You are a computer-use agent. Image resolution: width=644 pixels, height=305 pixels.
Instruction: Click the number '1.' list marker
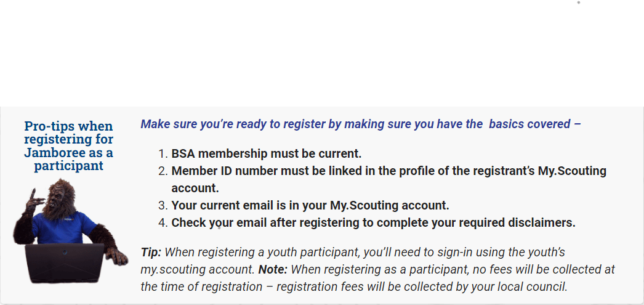point(163,154)
